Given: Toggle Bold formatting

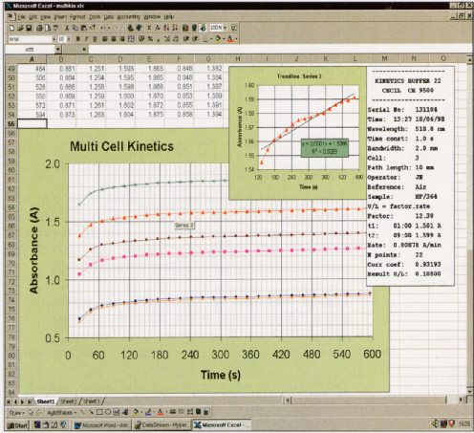Looking at the screenshot, I should pyautogui.click(x=77, y=39).
